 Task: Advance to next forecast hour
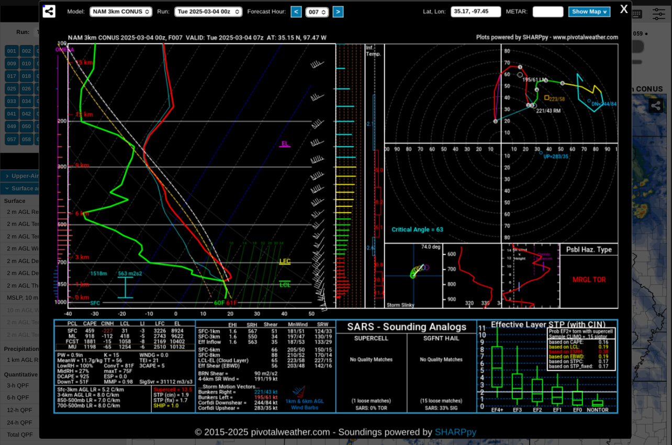338,12
